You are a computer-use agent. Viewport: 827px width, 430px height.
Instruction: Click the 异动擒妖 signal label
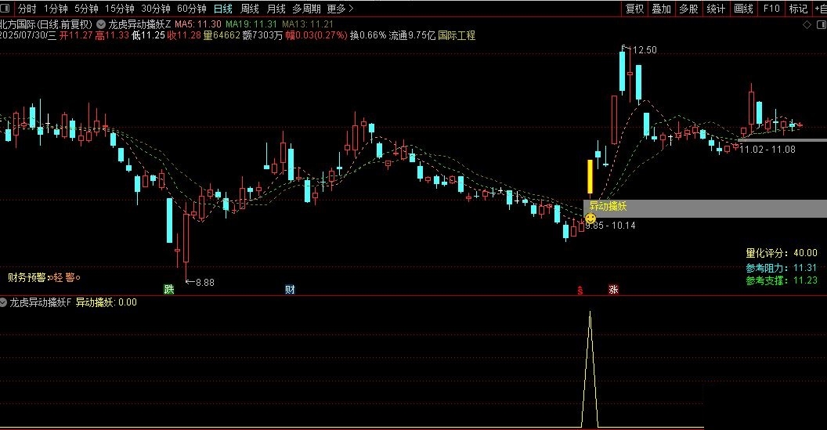pyautogui.click(x=608, y=206)
